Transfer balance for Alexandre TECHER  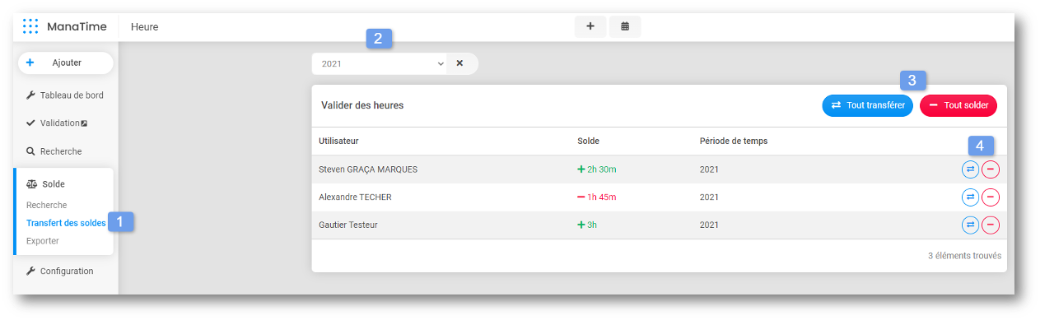point(970,197)
